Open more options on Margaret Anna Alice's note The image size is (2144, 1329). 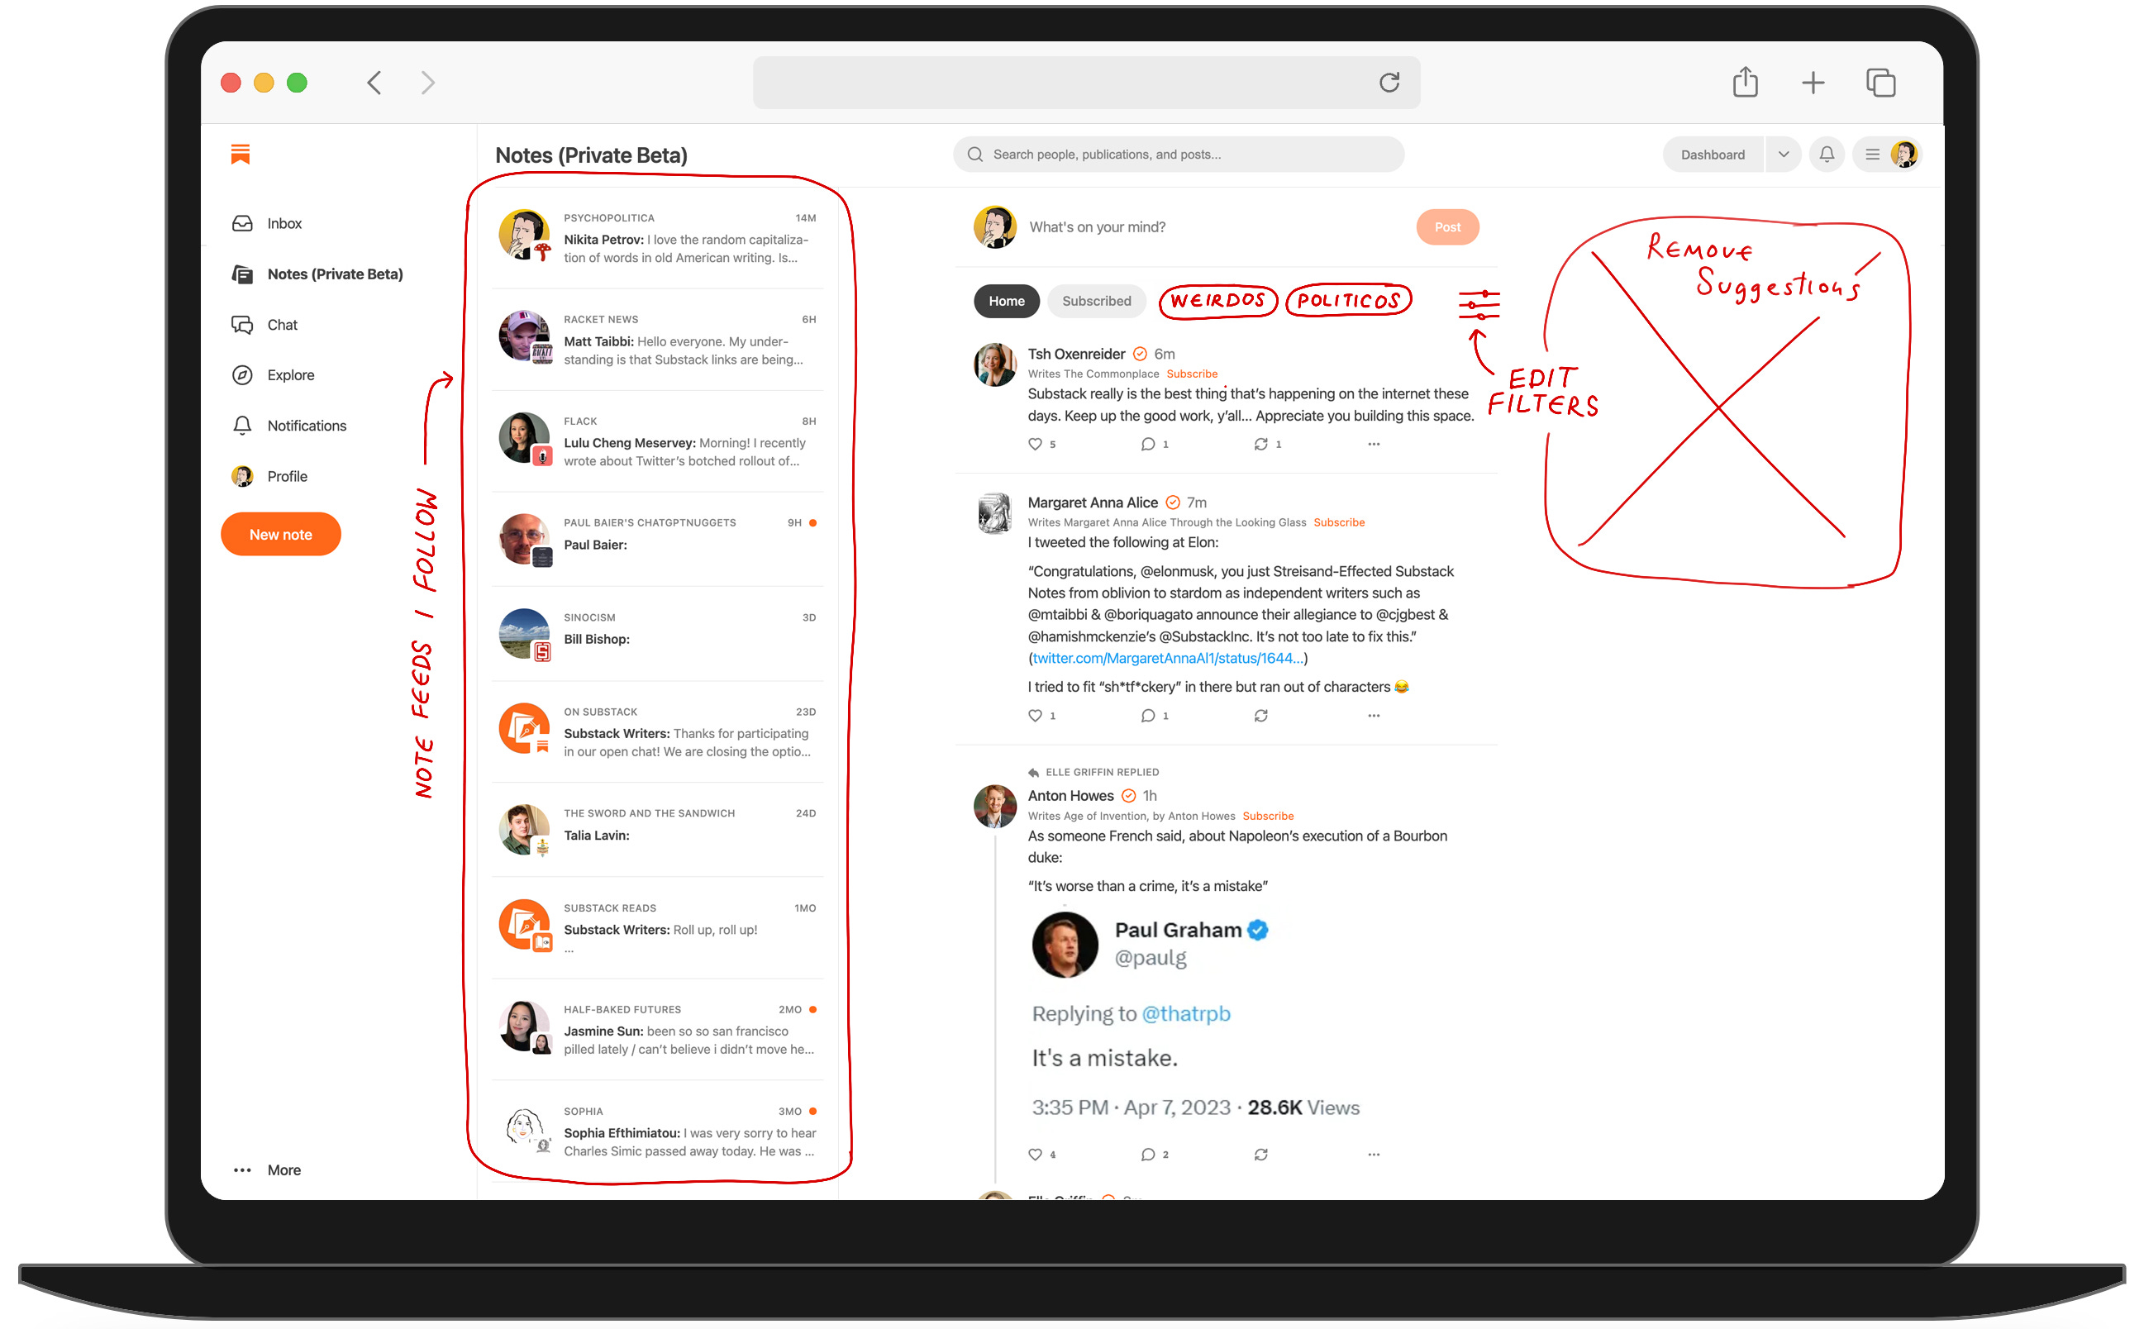(1373, 717)
